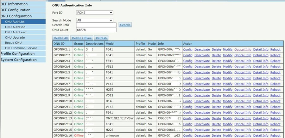285x138 pixels.
Task: Click the Search button
Action: pos(125,25)
